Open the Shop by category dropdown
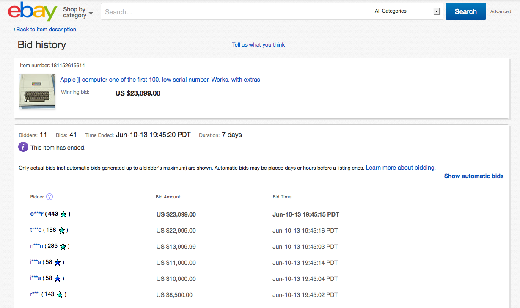520x308 pixels. point(78,12)
